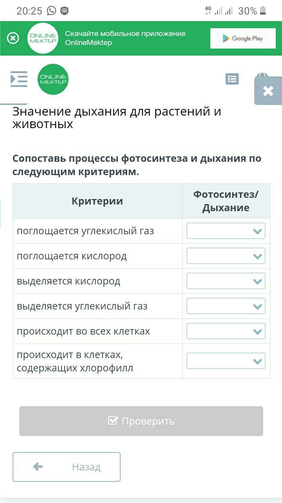Tap the lion notification icon in the status bar
Viewport: 282px width, 503px height.
coord(64,11)
